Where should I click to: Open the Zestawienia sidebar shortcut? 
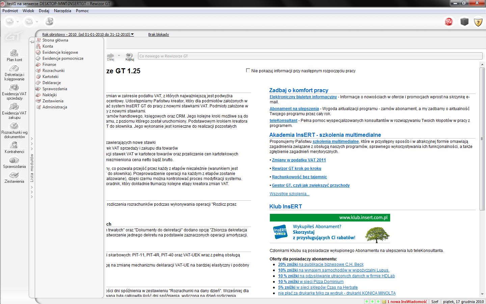pyautogui.click(x=14, y=177)
